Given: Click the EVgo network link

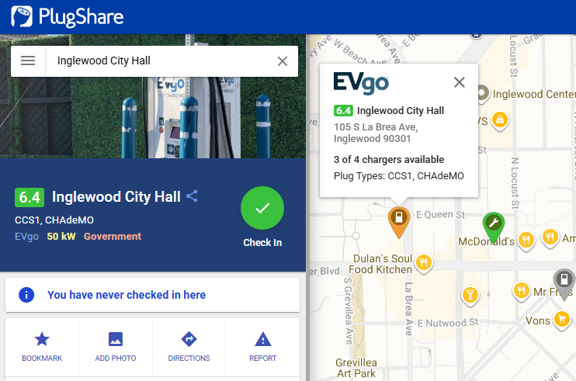Looking at the screenshot, I should [26, 236].
